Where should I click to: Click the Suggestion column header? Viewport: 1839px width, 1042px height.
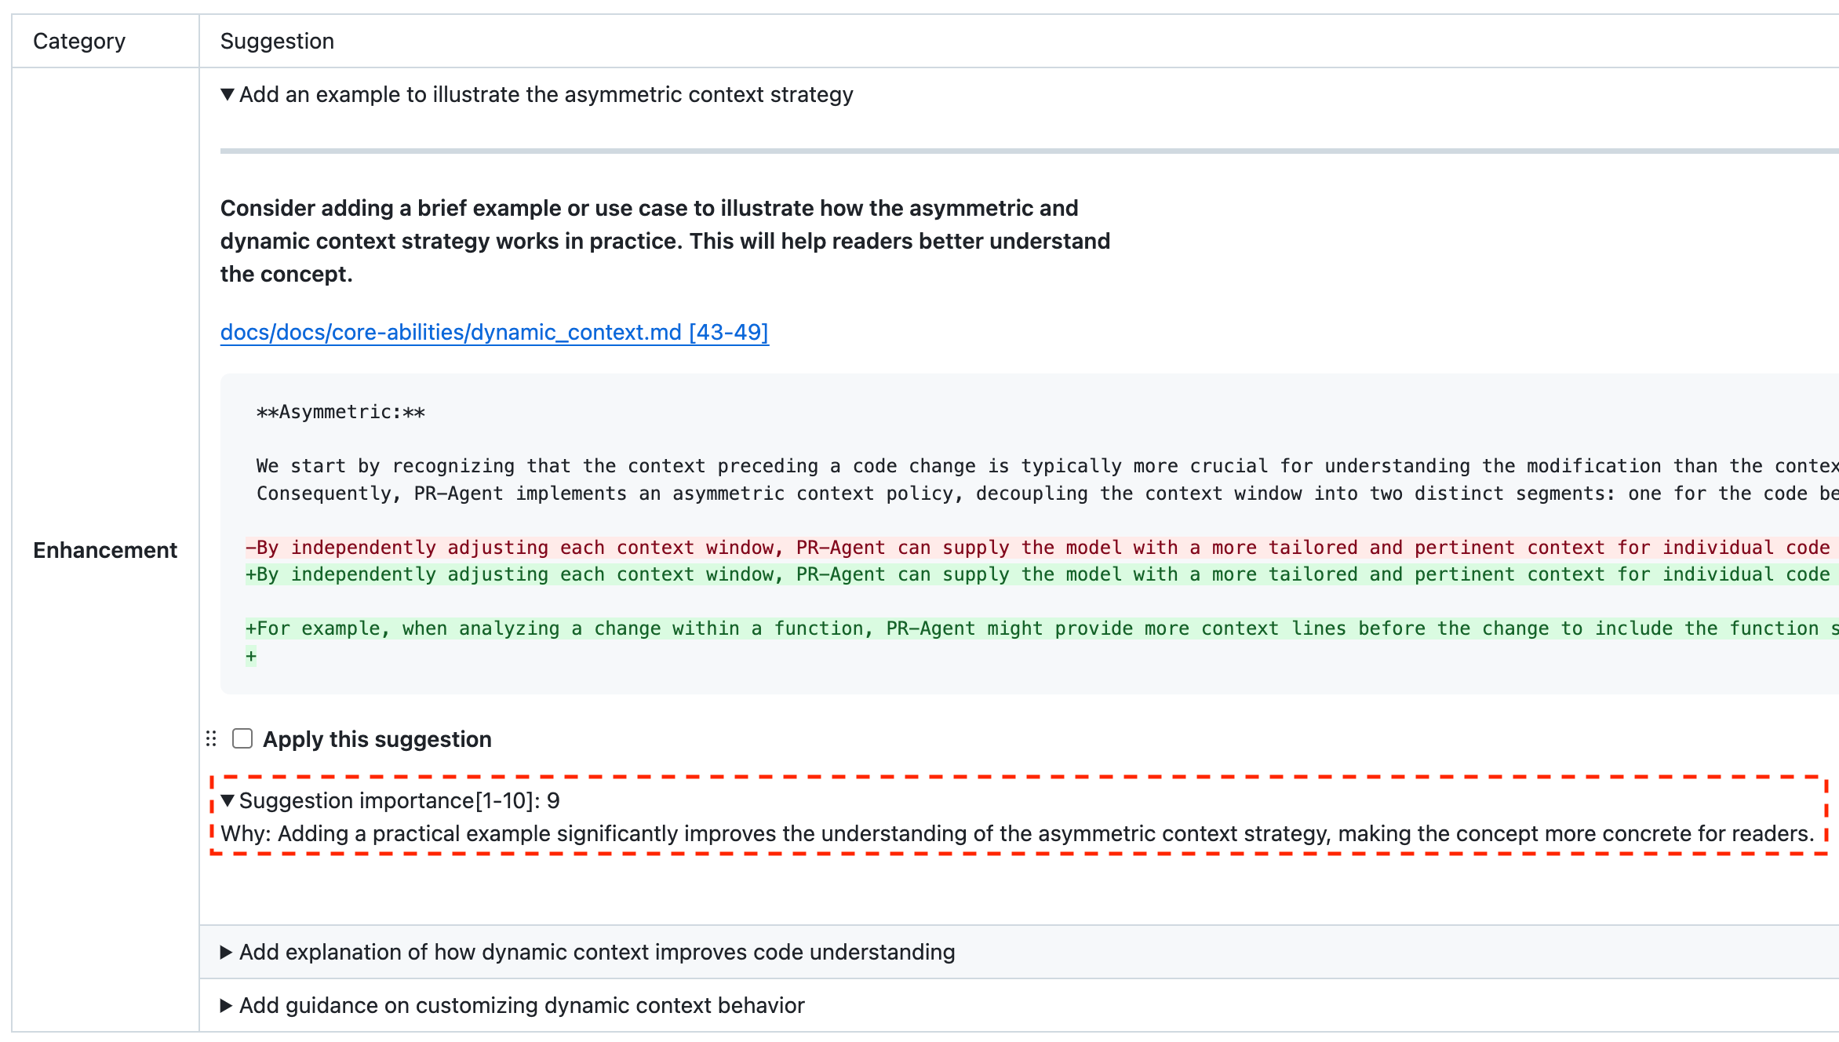click(277, 42)
